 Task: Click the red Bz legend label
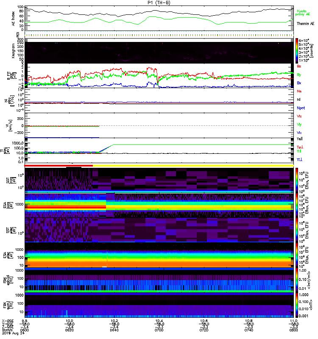(299, 66)
